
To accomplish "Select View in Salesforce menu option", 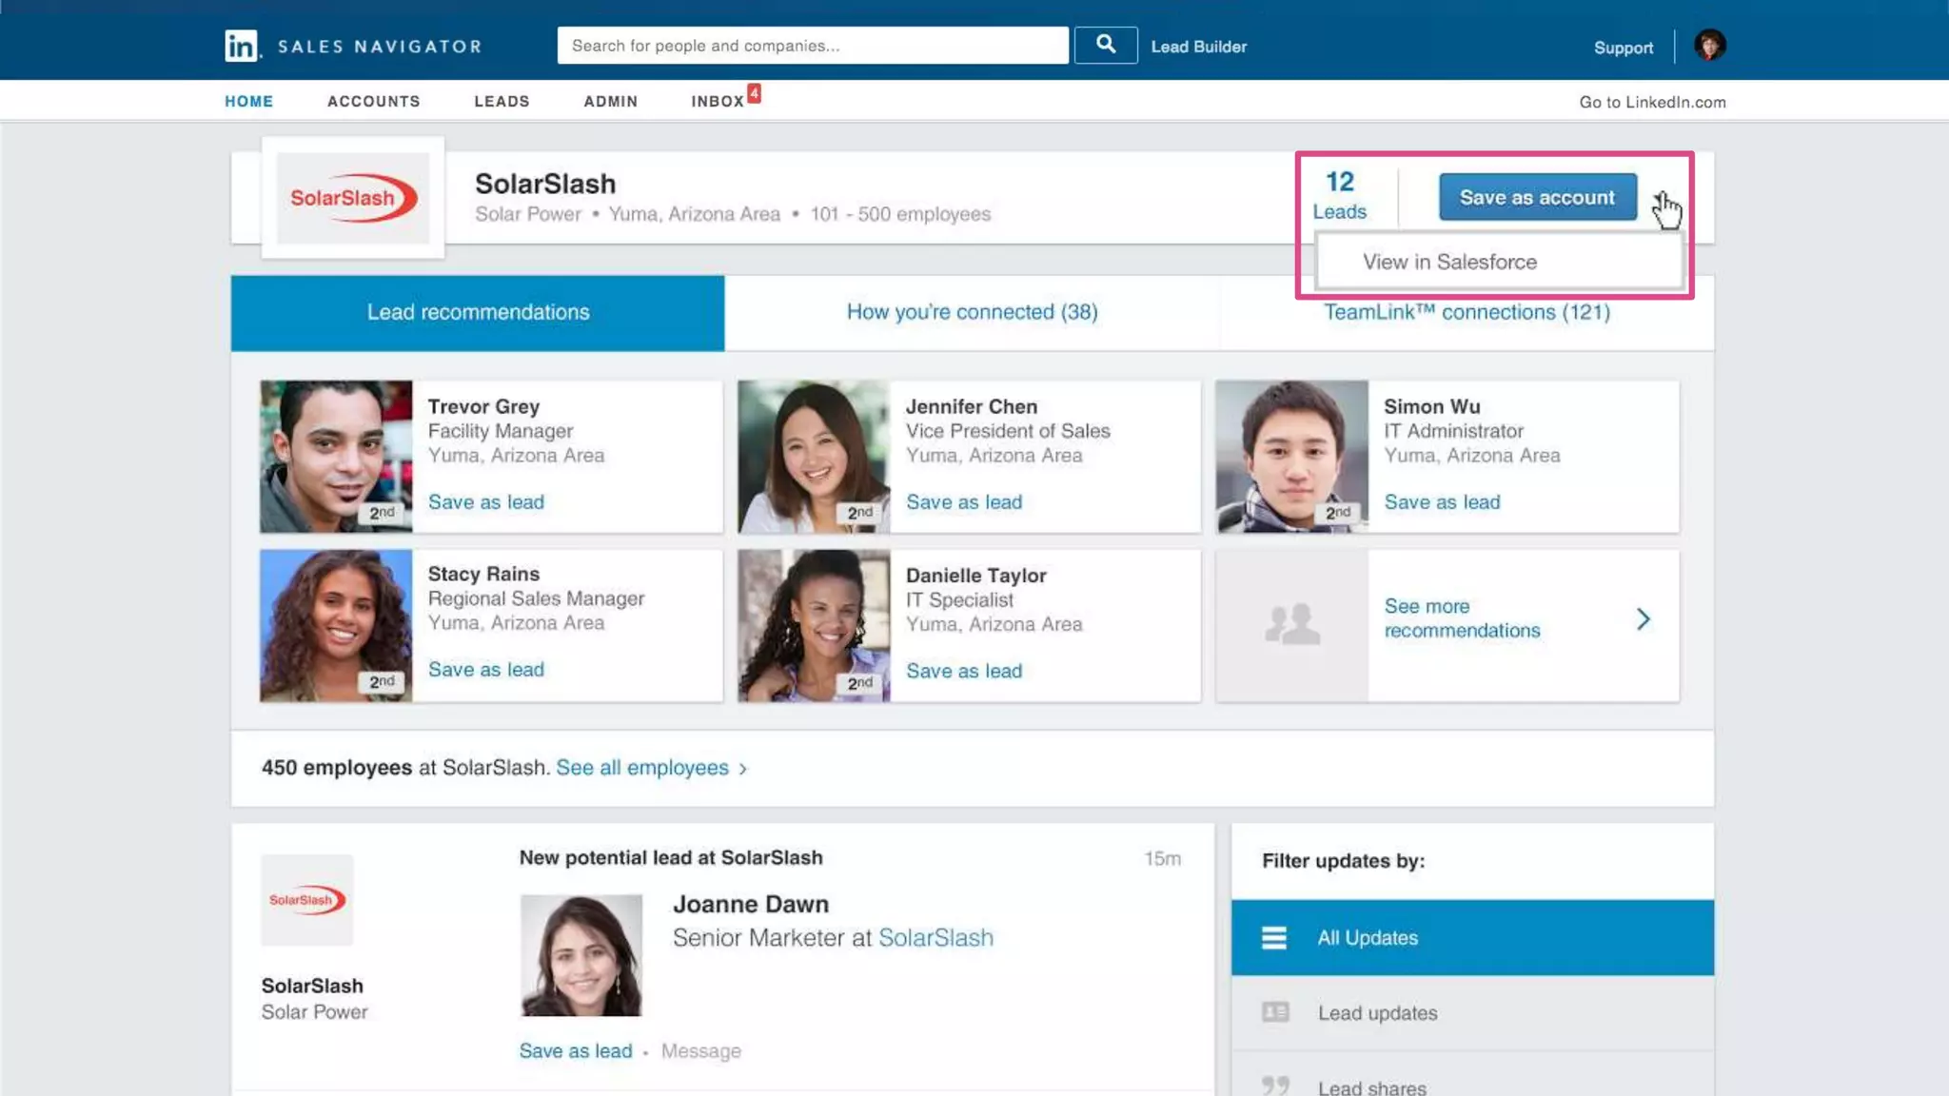I will [x=1449, y=262].
